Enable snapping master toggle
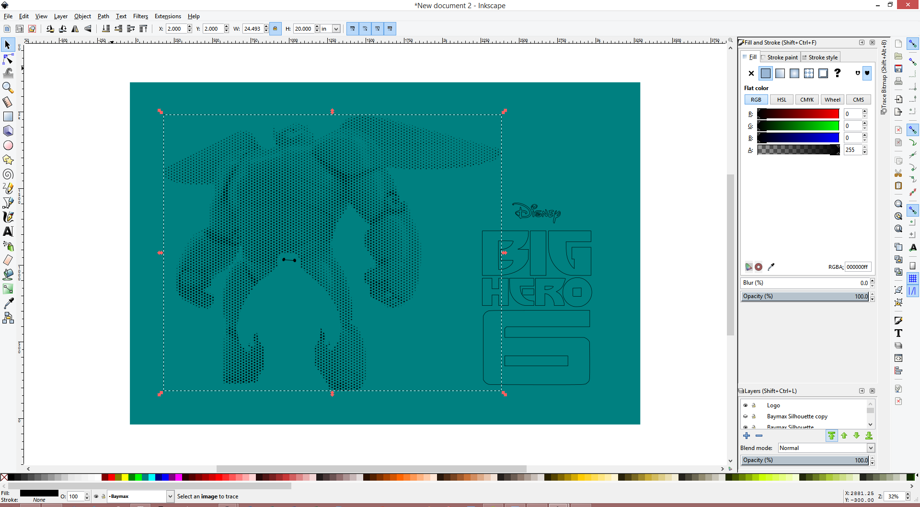920x507 pixels. click(912, 44)
